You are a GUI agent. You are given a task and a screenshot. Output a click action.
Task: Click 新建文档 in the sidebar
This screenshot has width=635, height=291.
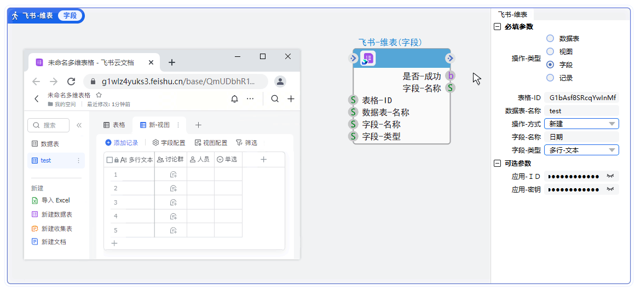pyautogui.click(x=48, y=242)
